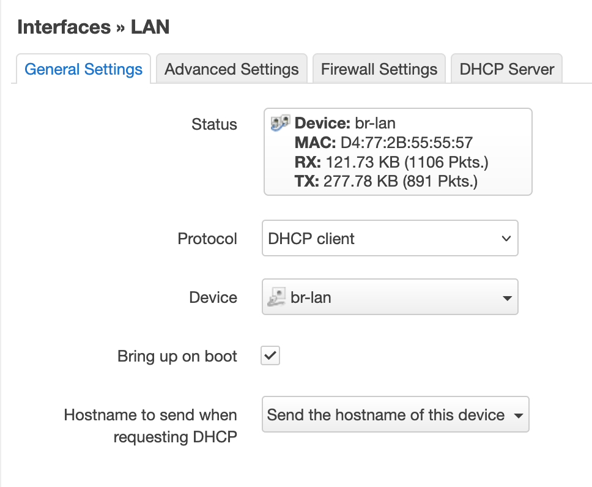Viewport: 592px width, 487px height.
Task: Untick the Bring up on boot checkbox
Action: (270, 355)
